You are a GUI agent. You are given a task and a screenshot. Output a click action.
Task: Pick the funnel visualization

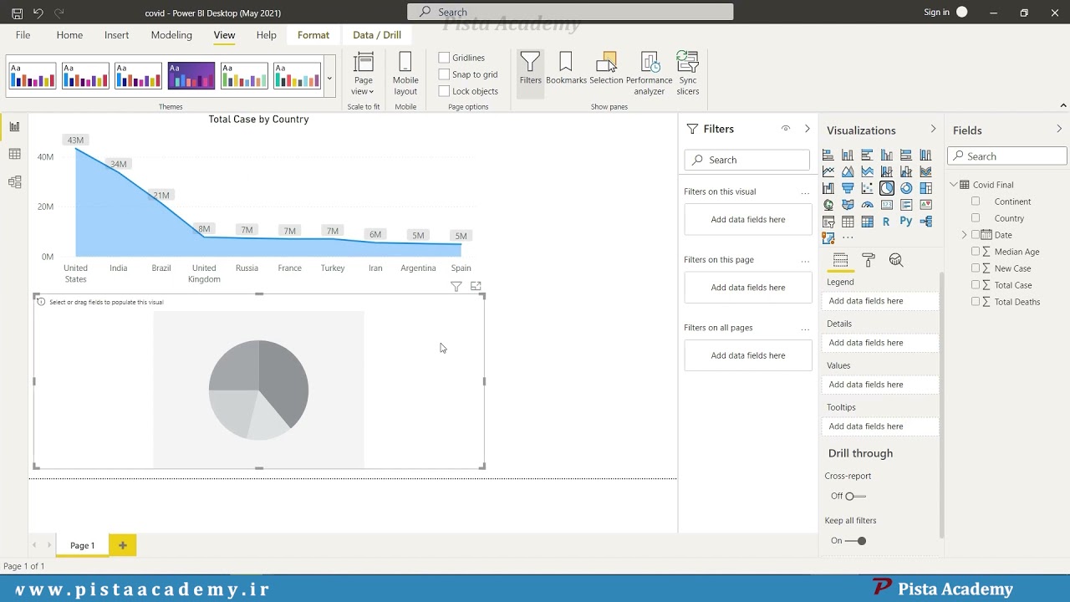coord(848,188)
